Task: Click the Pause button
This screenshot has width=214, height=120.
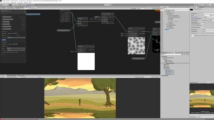Action: (108, 5)
